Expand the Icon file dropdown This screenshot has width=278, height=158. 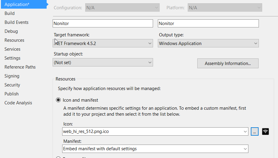pos(155,131)
